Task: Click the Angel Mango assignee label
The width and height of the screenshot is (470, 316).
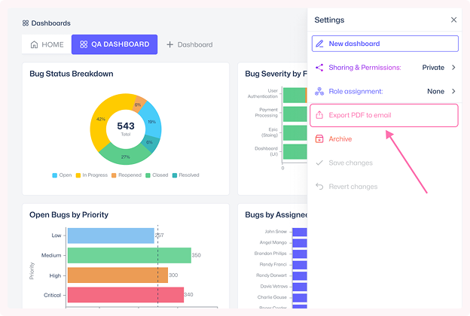Action: tap(273, 242)
